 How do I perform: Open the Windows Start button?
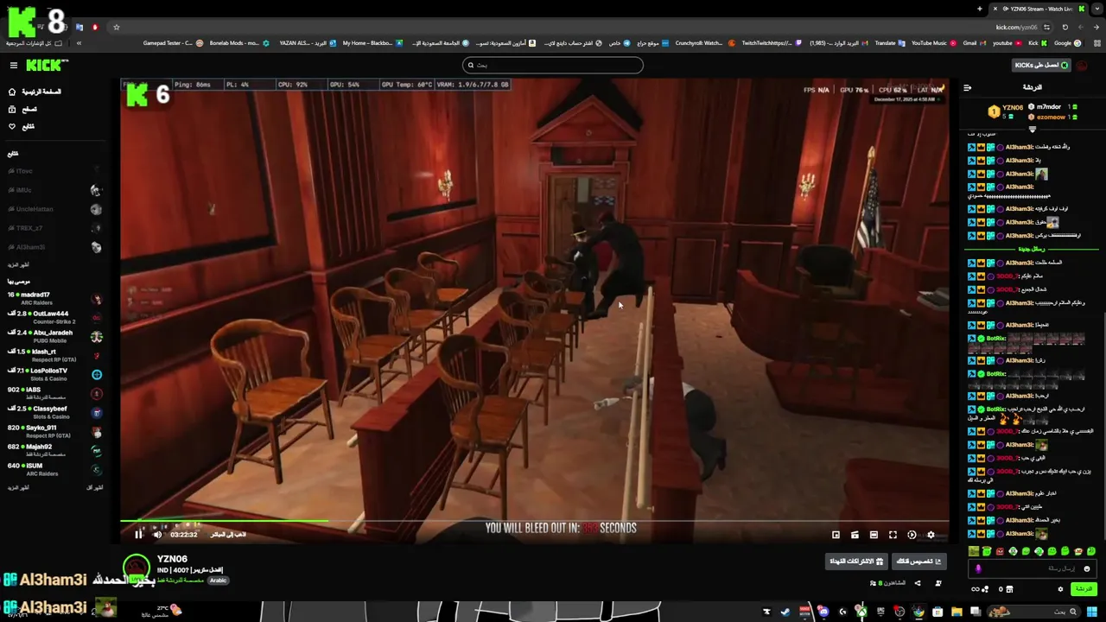click(x=1092, y=612)
